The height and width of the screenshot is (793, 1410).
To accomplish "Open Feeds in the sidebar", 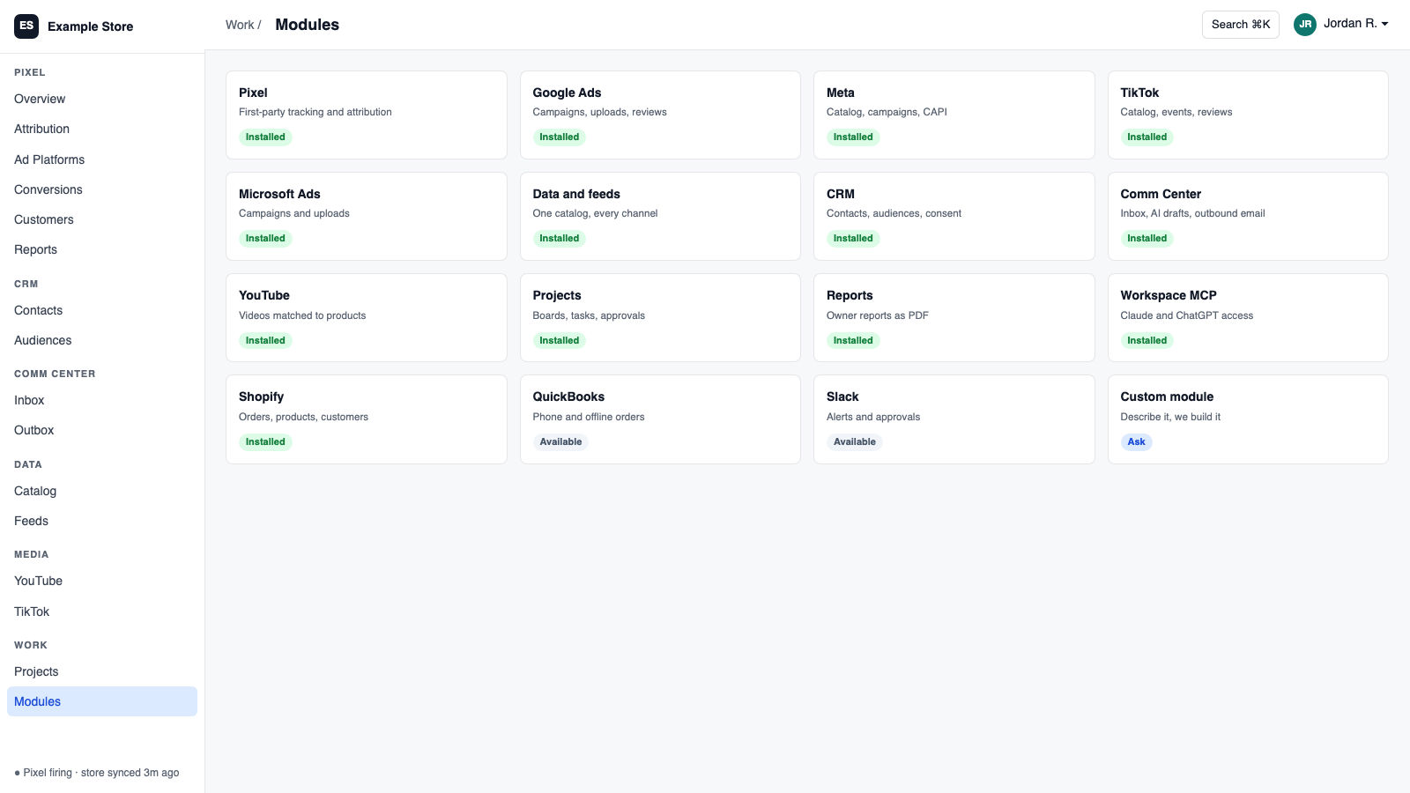I will point(102,521).
